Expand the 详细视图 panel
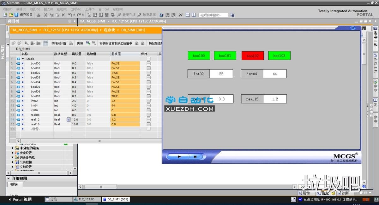Viewport: 379px width, 205px height. point(9,179)
